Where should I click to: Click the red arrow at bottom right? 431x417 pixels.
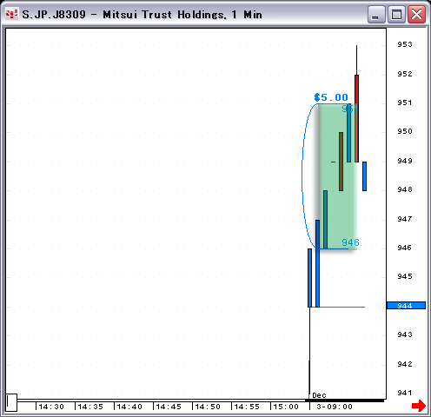(x=419, y=405)
